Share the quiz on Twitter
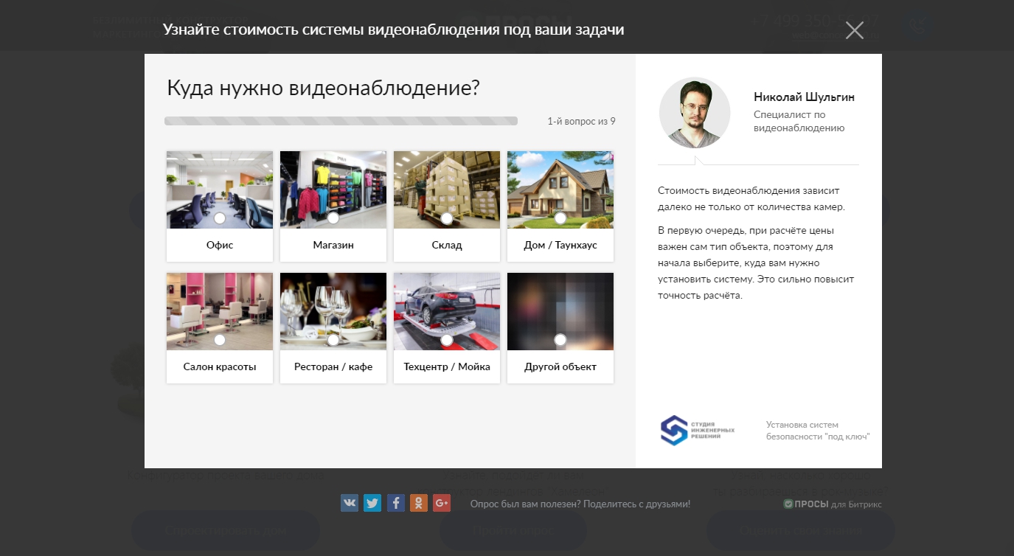Screen dimensions: 1014x556 click(x=372, y=503)
